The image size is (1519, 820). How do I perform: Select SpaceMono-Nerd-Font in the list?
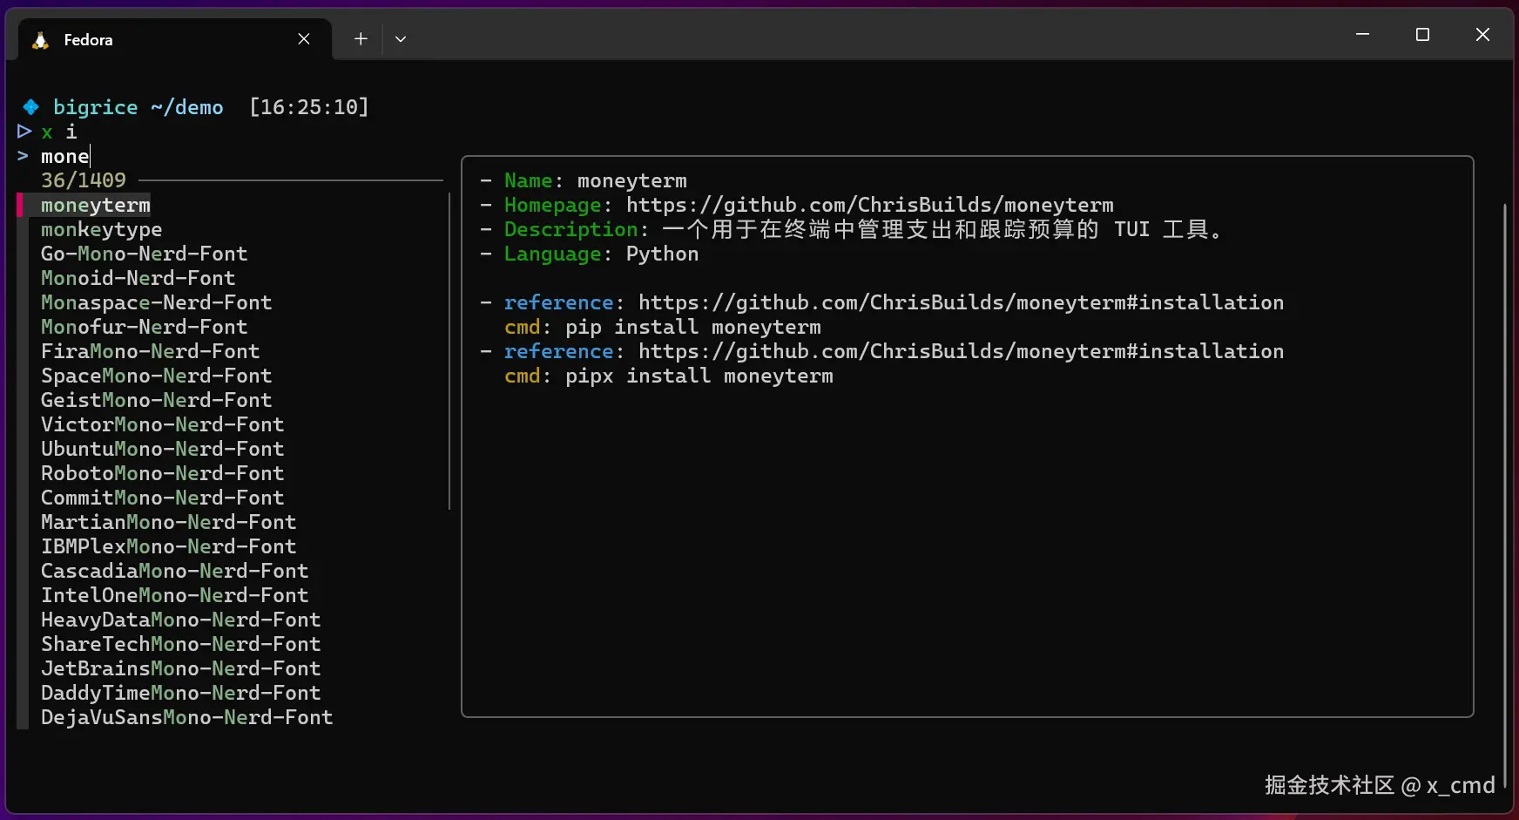pyautogui.click(x=156, y=376)
